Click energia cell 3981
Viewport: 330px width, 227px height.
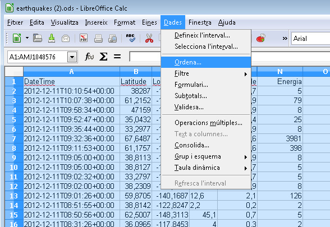pos(280,139)
